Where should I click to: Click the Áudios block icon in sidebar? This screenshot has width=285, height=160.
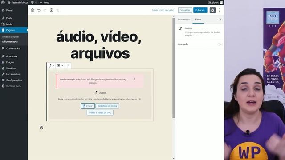(x=181, y=28)
